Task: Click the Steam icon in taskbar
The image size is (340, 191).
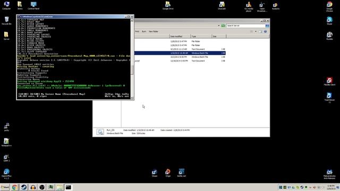Action: coord(24,187)
